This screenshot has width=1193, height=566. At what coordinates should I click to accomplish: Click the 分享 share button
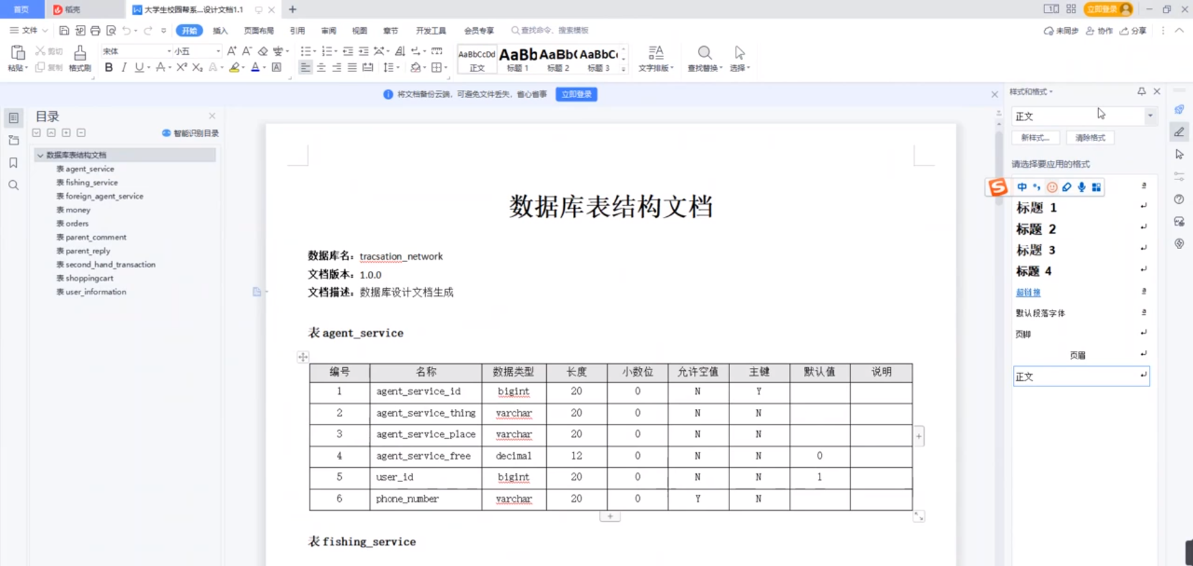click(1133, 30)
